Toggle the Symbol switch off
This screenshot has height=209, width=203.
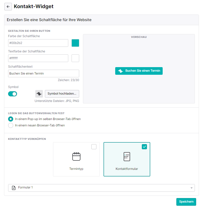click(12, 94)
